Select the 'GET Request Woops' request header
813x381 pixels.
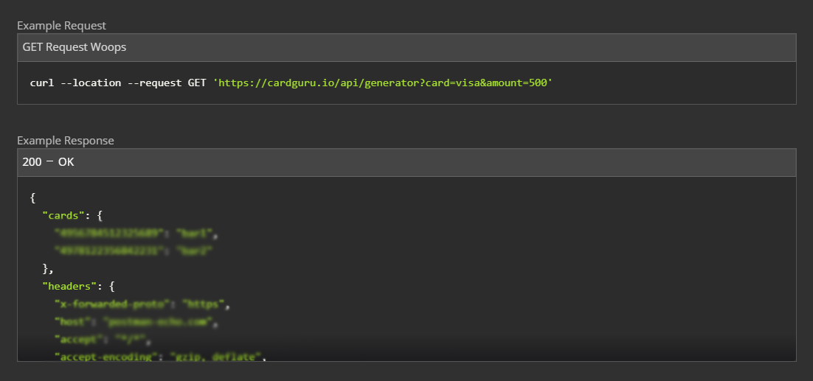tap(406, 48)
